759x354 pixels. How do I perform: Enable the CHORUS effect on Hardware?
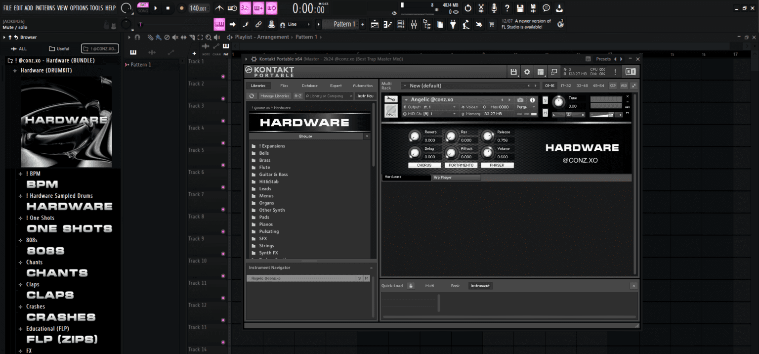424,165
